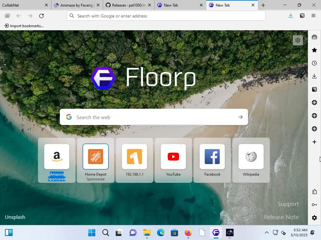Open the Facebook shortcut tile
Image resolution: width=321 pixels, height=240 pixels.
[x=212, y=160]
